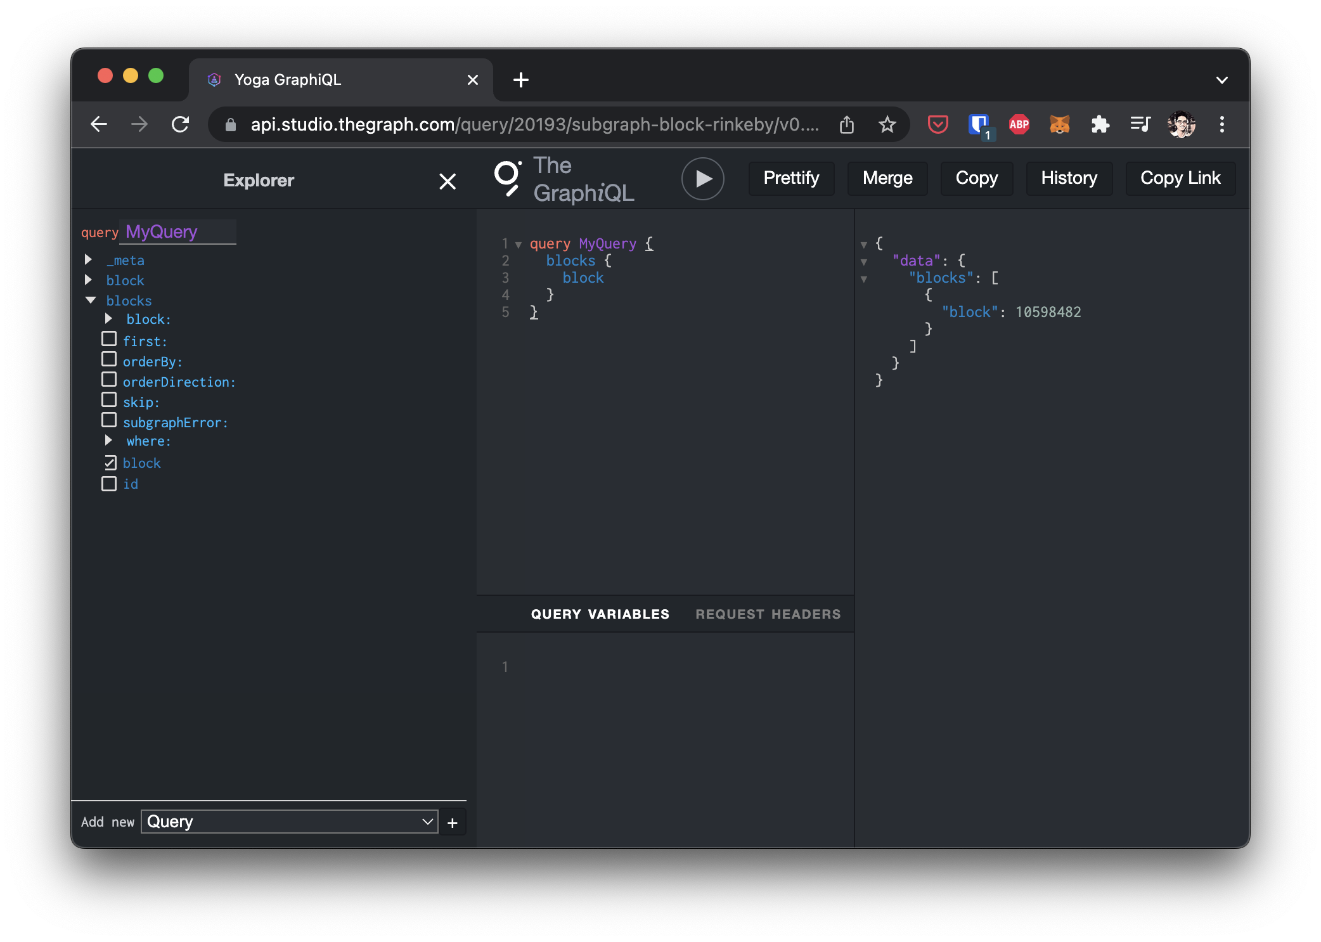Bookmark this page with the star icon
The image size is (1321, 942).
[887, 124]
